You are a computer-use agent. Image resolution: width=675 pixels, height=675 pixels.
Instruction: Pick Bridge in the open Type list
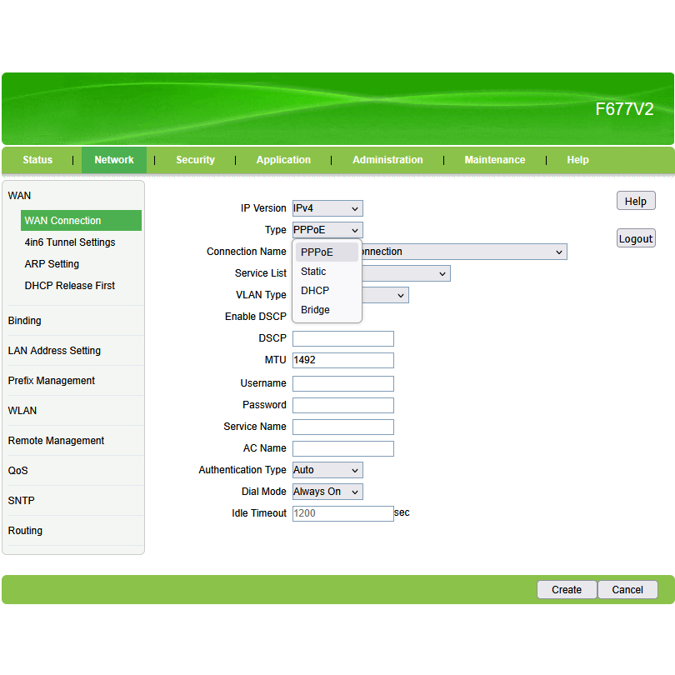(315, 310)
